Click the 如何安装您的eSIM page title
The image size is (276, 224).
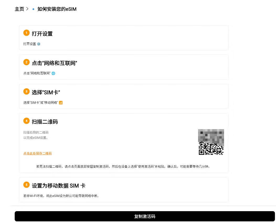[x=57, y=9]
